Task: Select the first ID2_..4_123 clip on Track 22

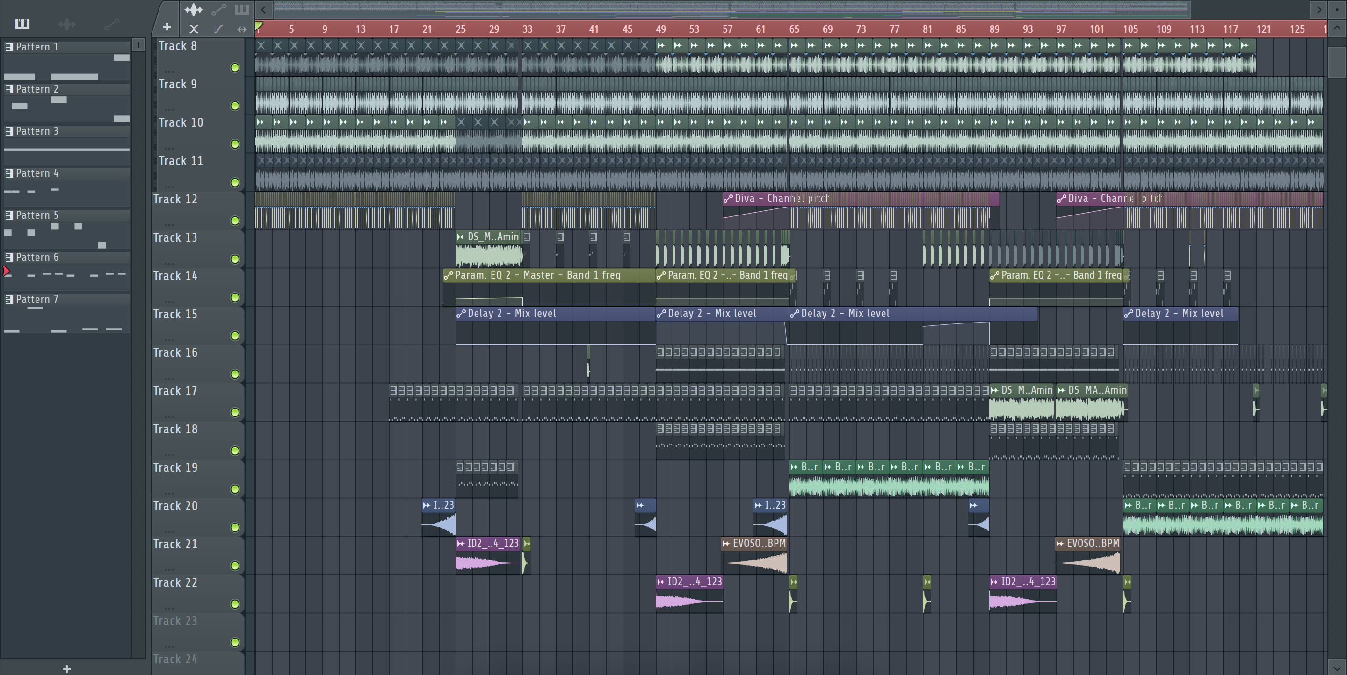Action: click(x=689, y=595)
